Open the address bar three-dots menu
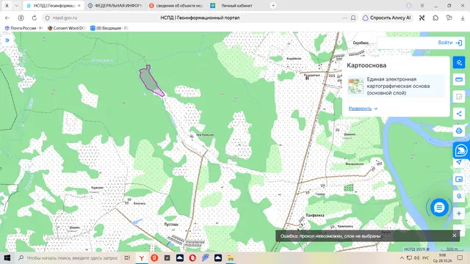 tap(344, 18)
